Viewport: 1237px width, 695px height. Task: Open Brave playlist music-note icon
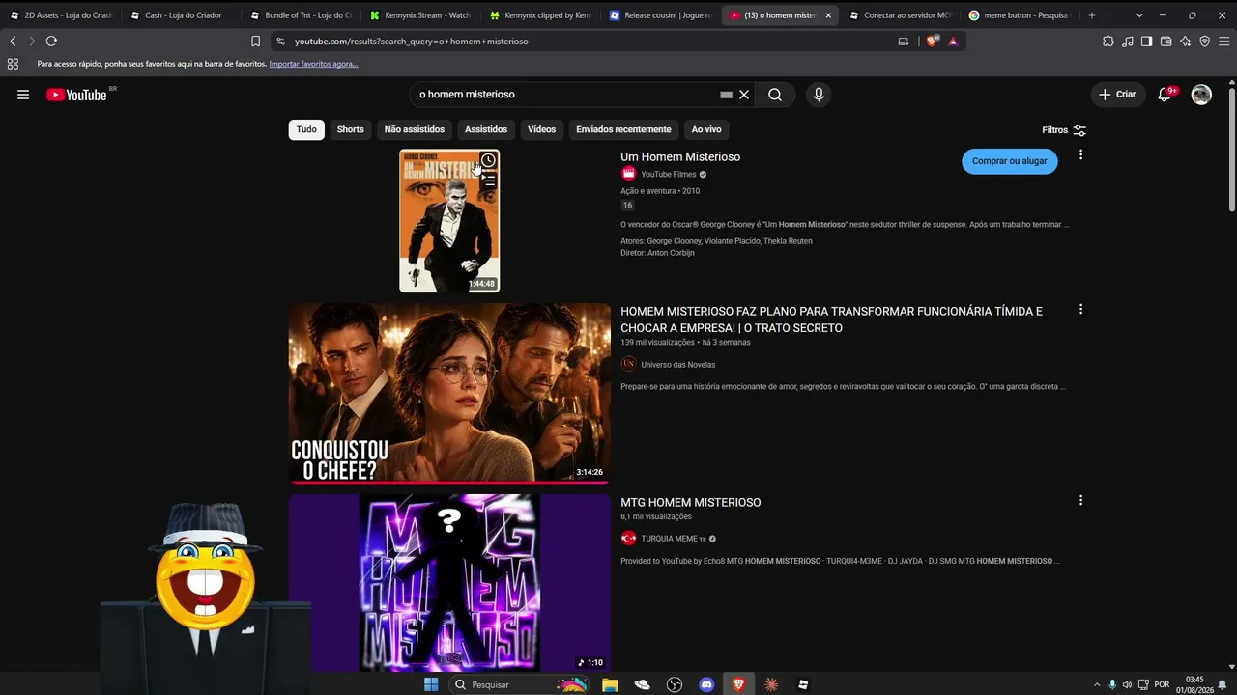click(1128, 42)
